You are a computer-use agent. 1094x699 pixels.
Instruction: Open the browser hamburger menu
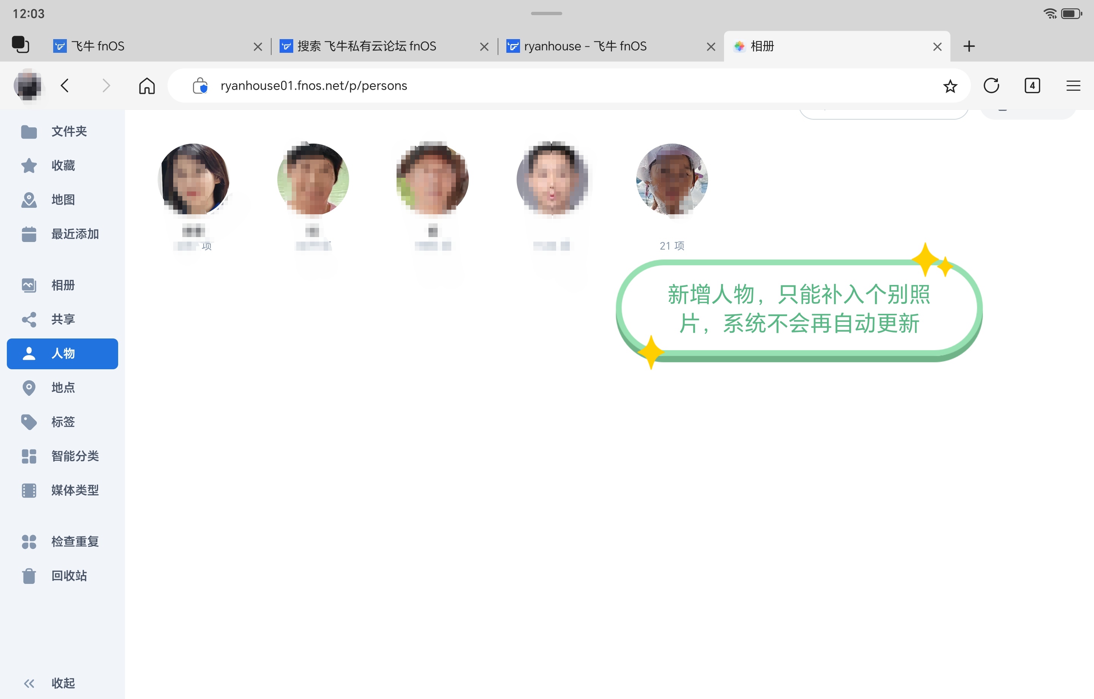1073,86
